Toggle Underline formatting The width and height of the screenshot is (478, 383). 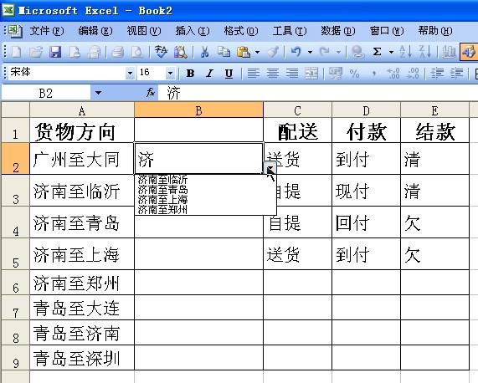tap(229, 74)
